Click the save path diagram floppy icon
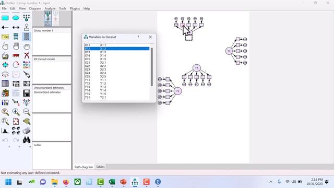 pos(27,93)
